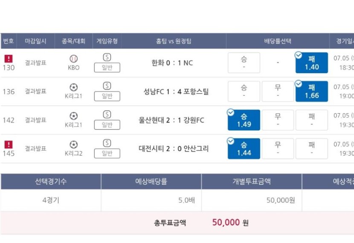
Task: Toggle selected 승 1.44 for 대전시티 match
Action: pos(244,149)
